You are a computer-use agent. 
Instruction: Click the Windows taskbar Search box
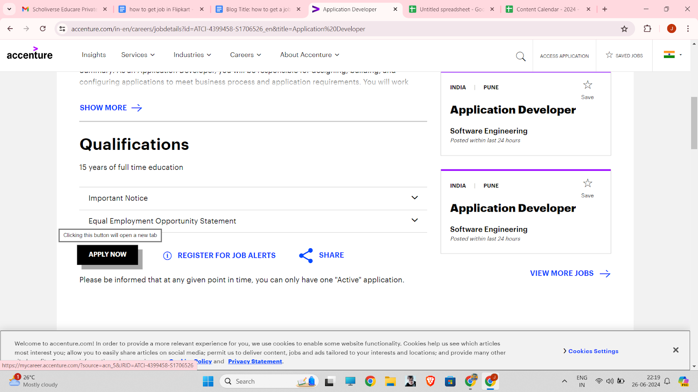(x=269, y=382)
